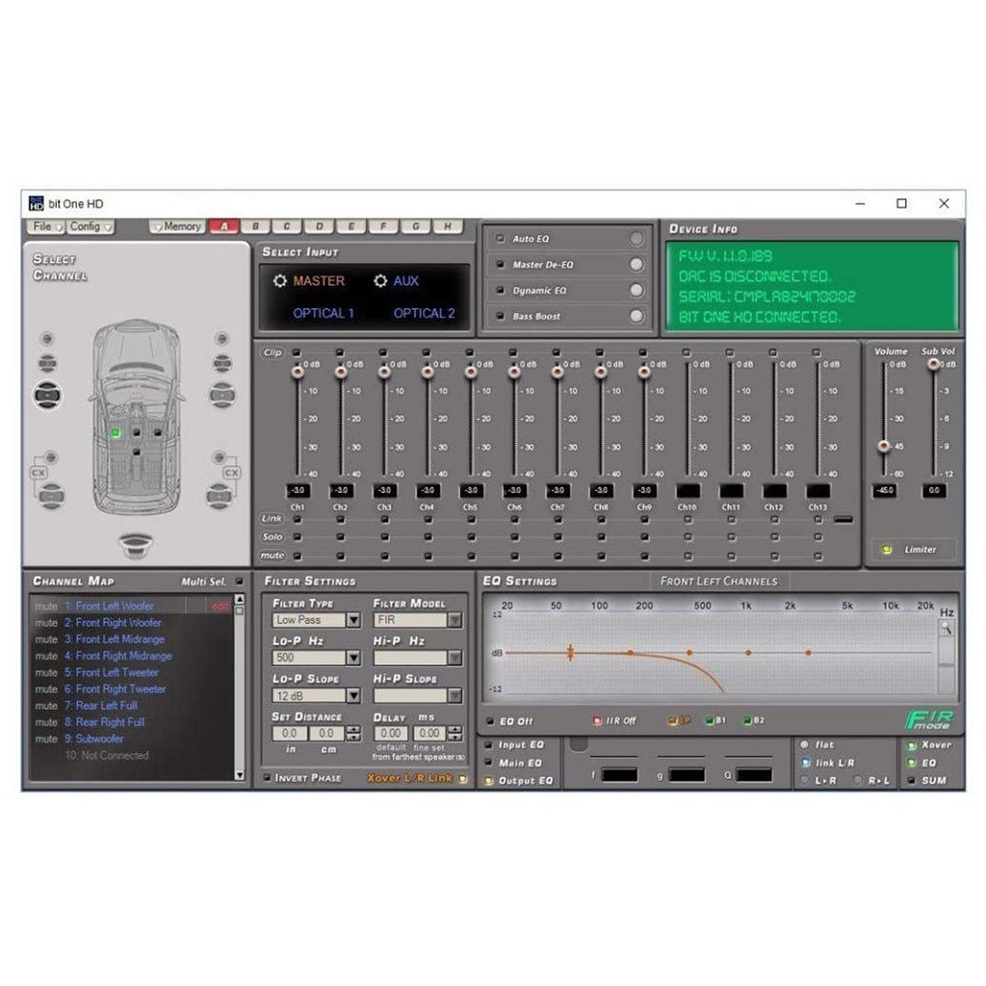Enable the Bass Boost toggle
The height and width of the screenshot is (986, 986).
click(636, 316)
